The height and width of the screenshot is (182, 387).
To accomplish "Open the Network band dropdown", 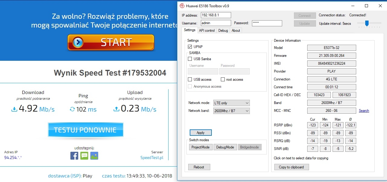I will coord(231,111).
